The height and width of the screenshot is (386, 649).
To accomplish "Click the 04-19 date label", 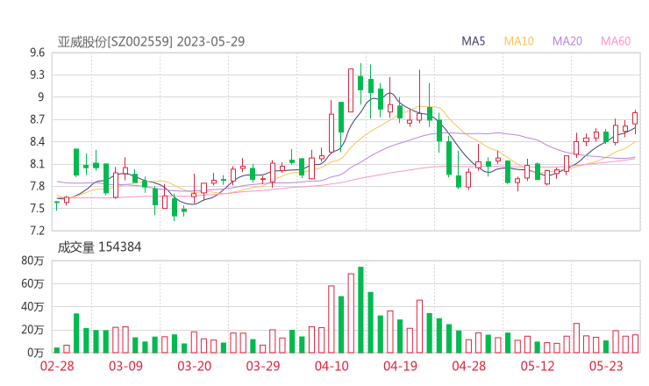I will 400,366.
